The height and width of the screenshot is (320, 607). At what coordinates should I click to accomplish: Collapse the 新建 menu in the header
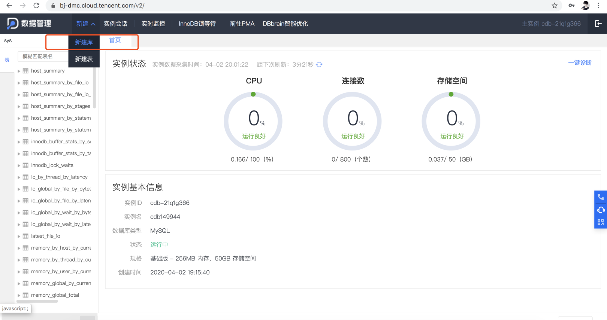coord(86,24)
